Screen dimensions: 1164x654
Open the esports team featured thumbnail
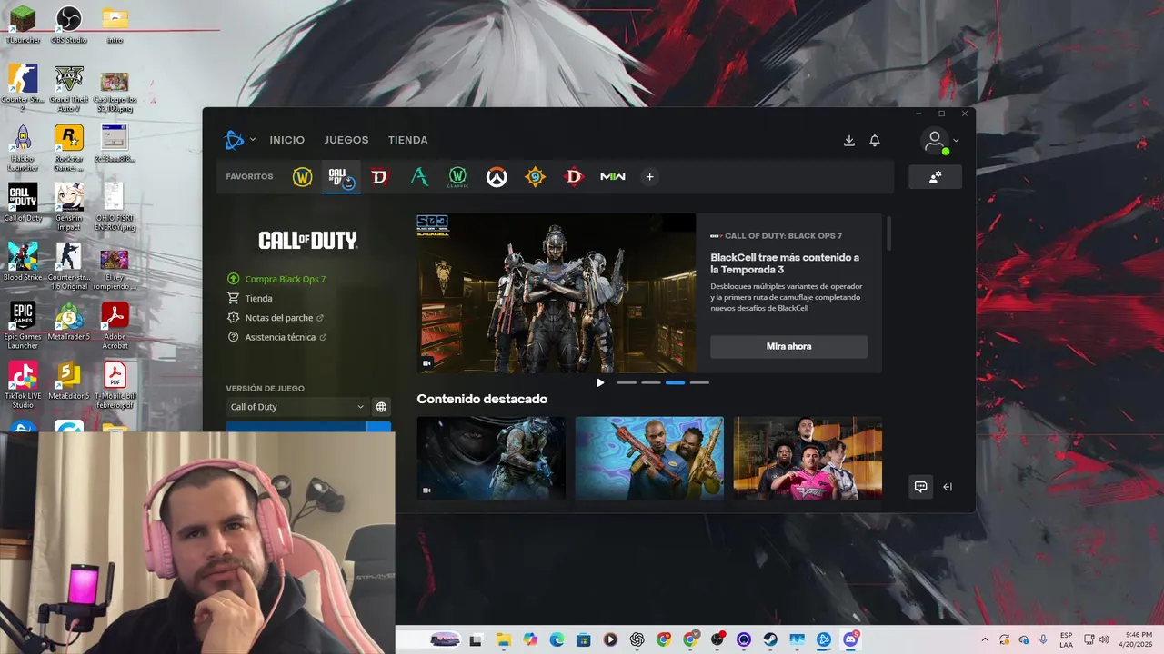808,458
